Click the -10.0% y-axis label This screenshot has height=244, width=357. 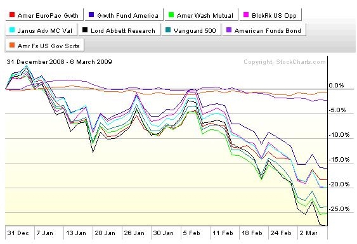[339, 135]
